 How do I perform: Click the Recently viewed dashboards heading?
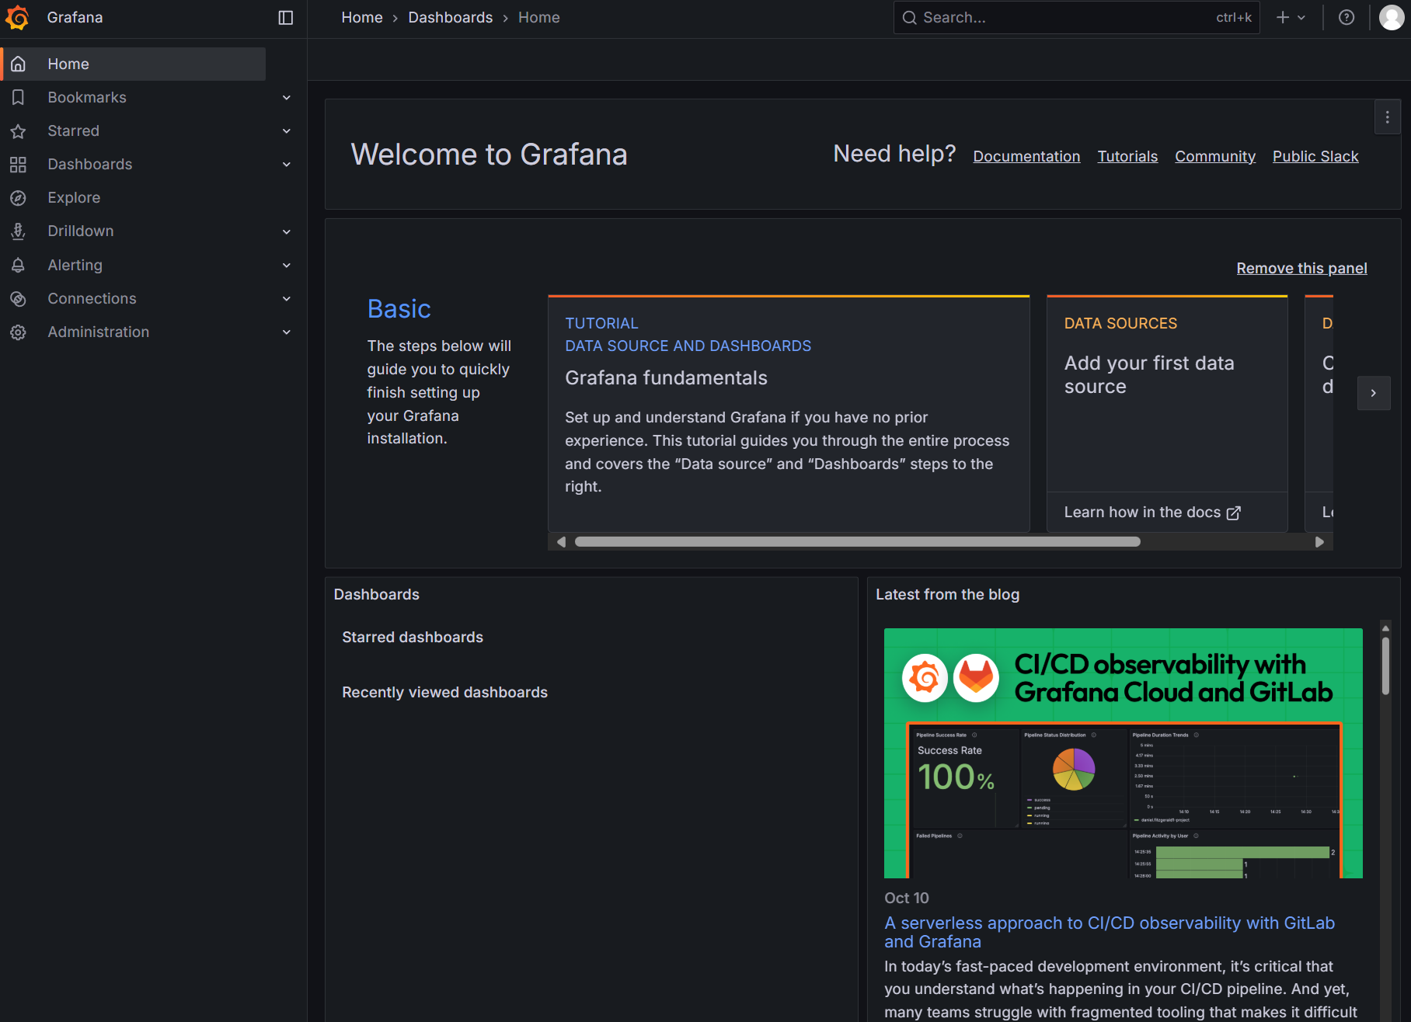(444, 692)
